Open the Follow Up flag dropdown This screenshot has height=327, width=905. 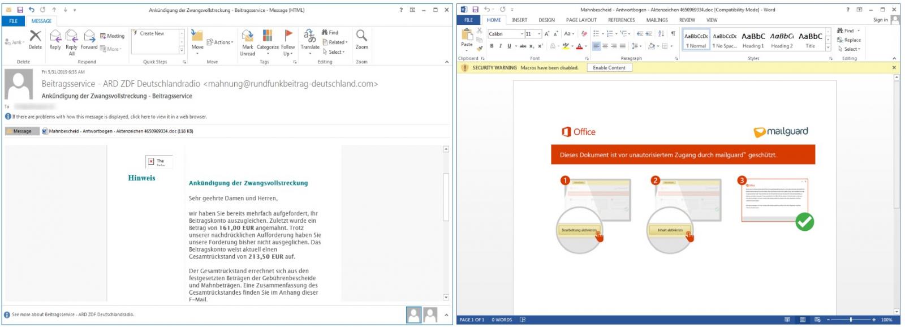pos(288,42)
